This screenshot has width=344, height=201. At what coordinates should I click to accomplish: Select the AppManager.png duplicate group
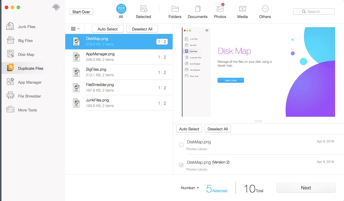pyautogui.click(x=119, y=57)
